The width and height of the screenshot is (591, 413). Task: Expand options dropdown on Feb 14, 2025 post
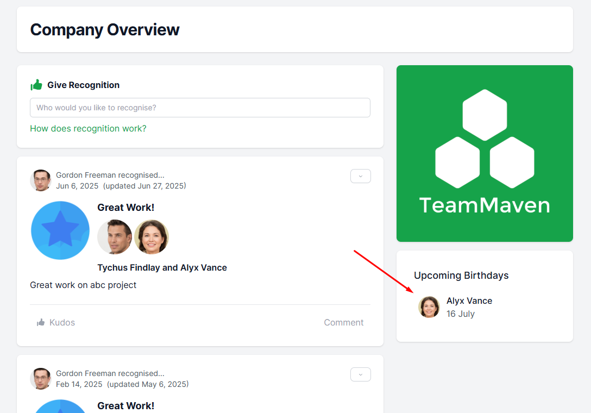click(361, 374)
